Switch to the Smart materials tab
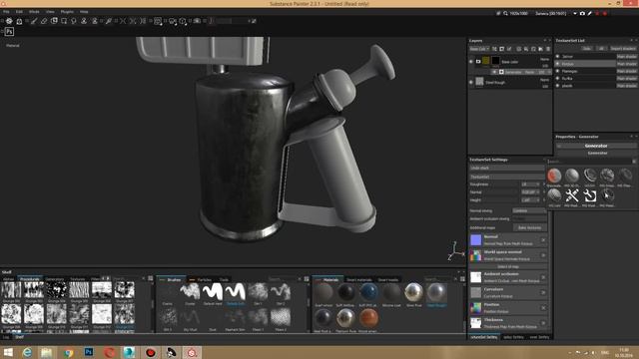639x359 pixels. [359, 279]
